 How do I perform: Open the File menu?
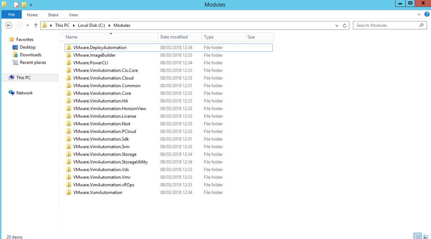click(11, 15)
